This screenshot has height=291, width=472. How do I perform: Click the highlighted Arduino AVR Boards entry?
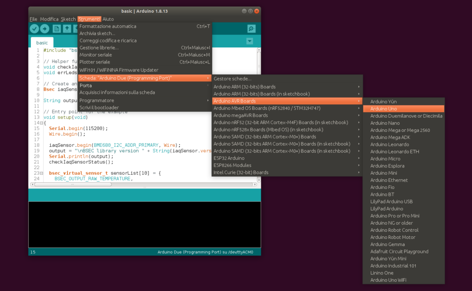tap(287, 101)
